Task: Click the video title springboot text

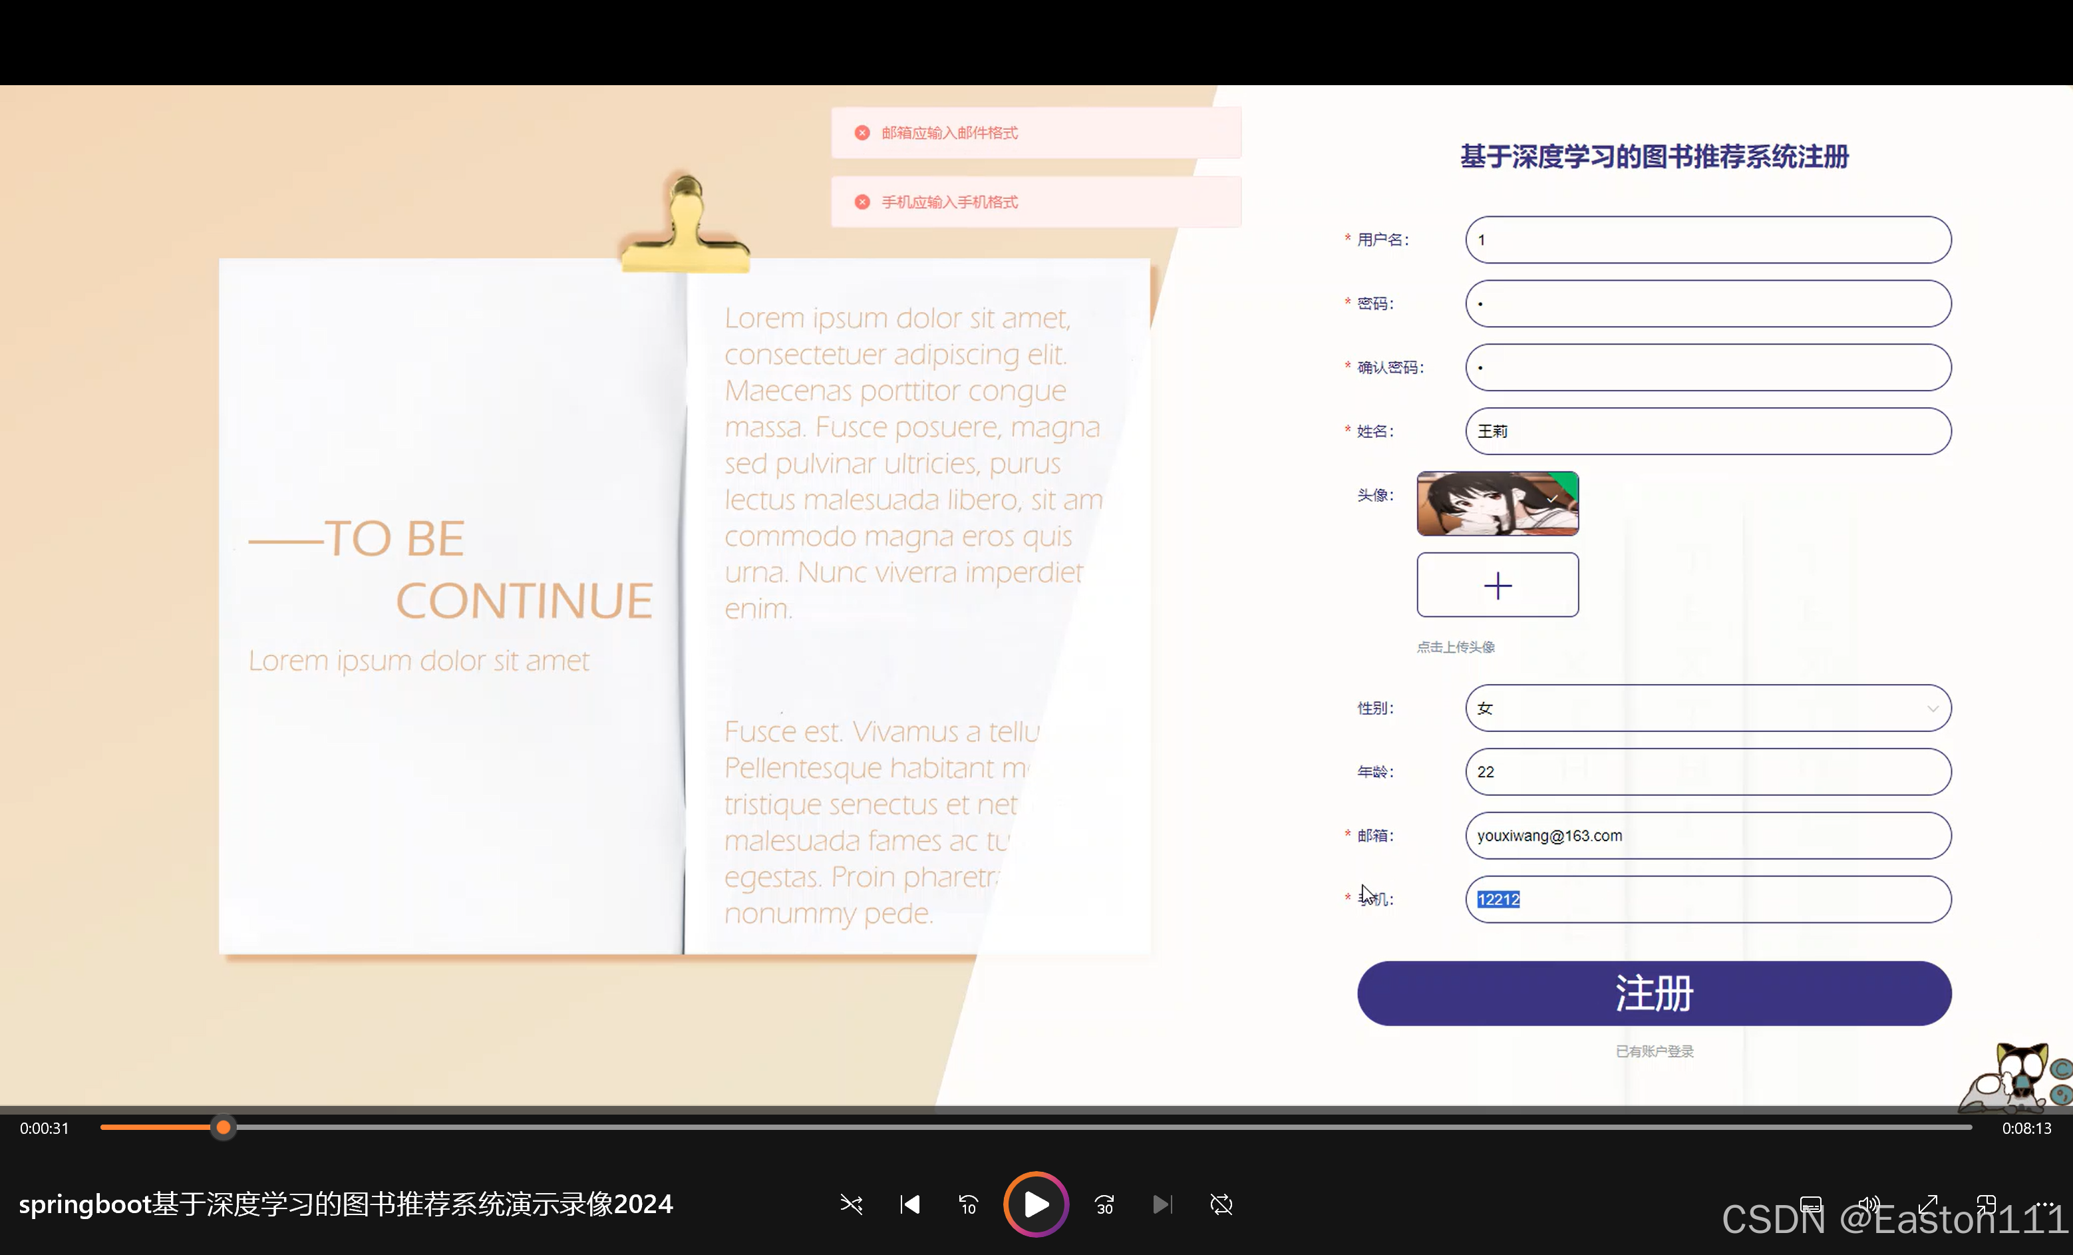Action: tap(346, 1204)
